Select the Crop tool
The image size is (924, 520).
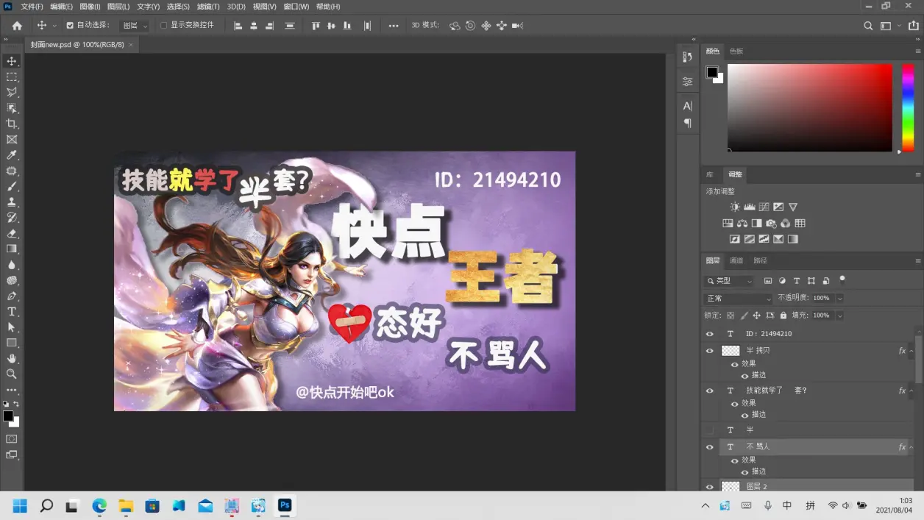[x=12, y=124]
